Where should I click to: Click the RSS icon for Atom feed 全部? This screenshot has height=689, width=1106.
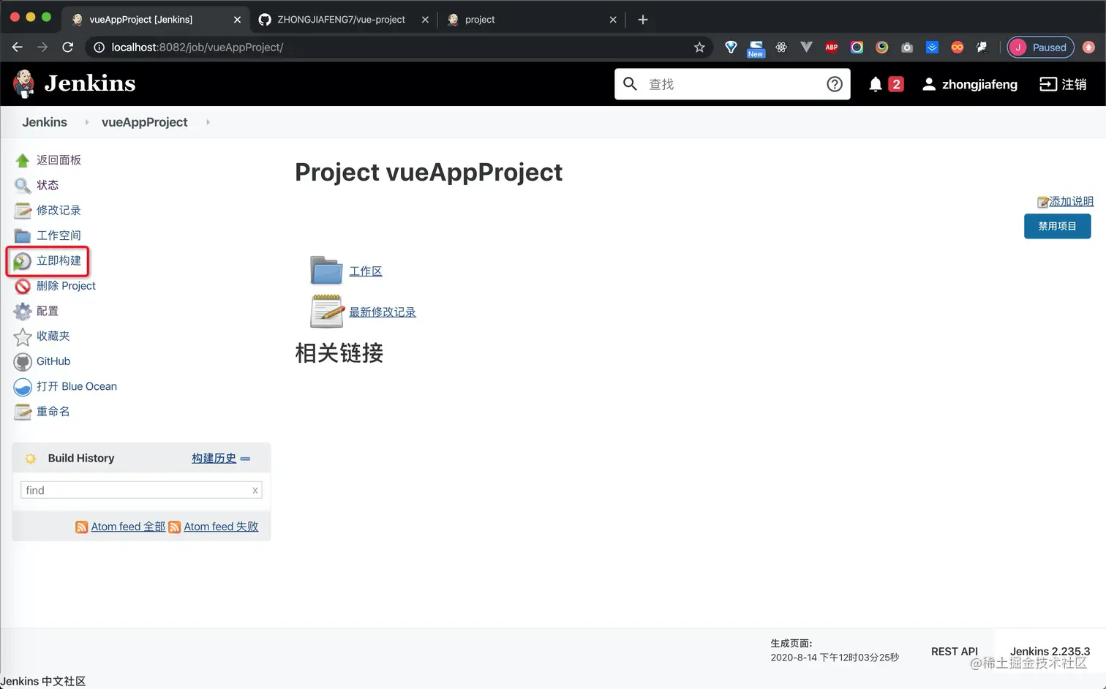click(82, 527)
